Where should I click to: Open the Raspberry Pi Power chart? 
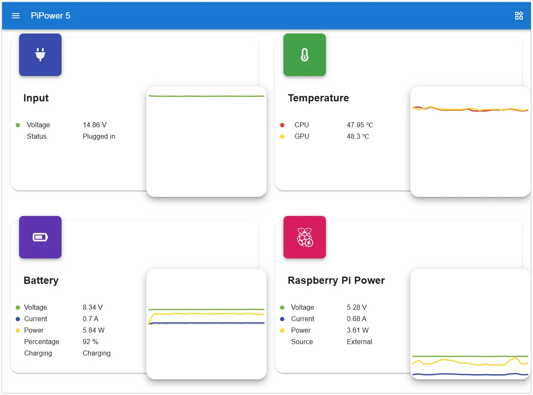[x=470, y=324]
